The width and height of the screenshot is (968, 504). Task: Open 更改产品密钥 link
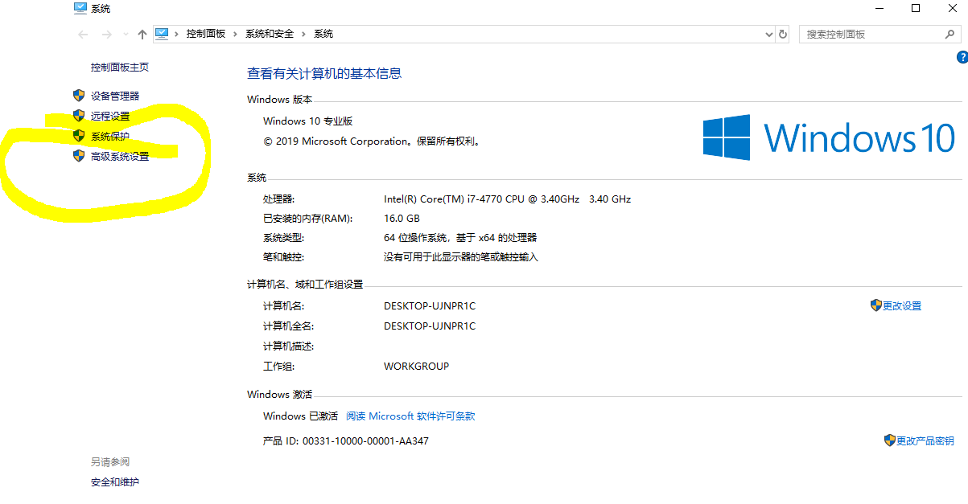tap(925, 441)
